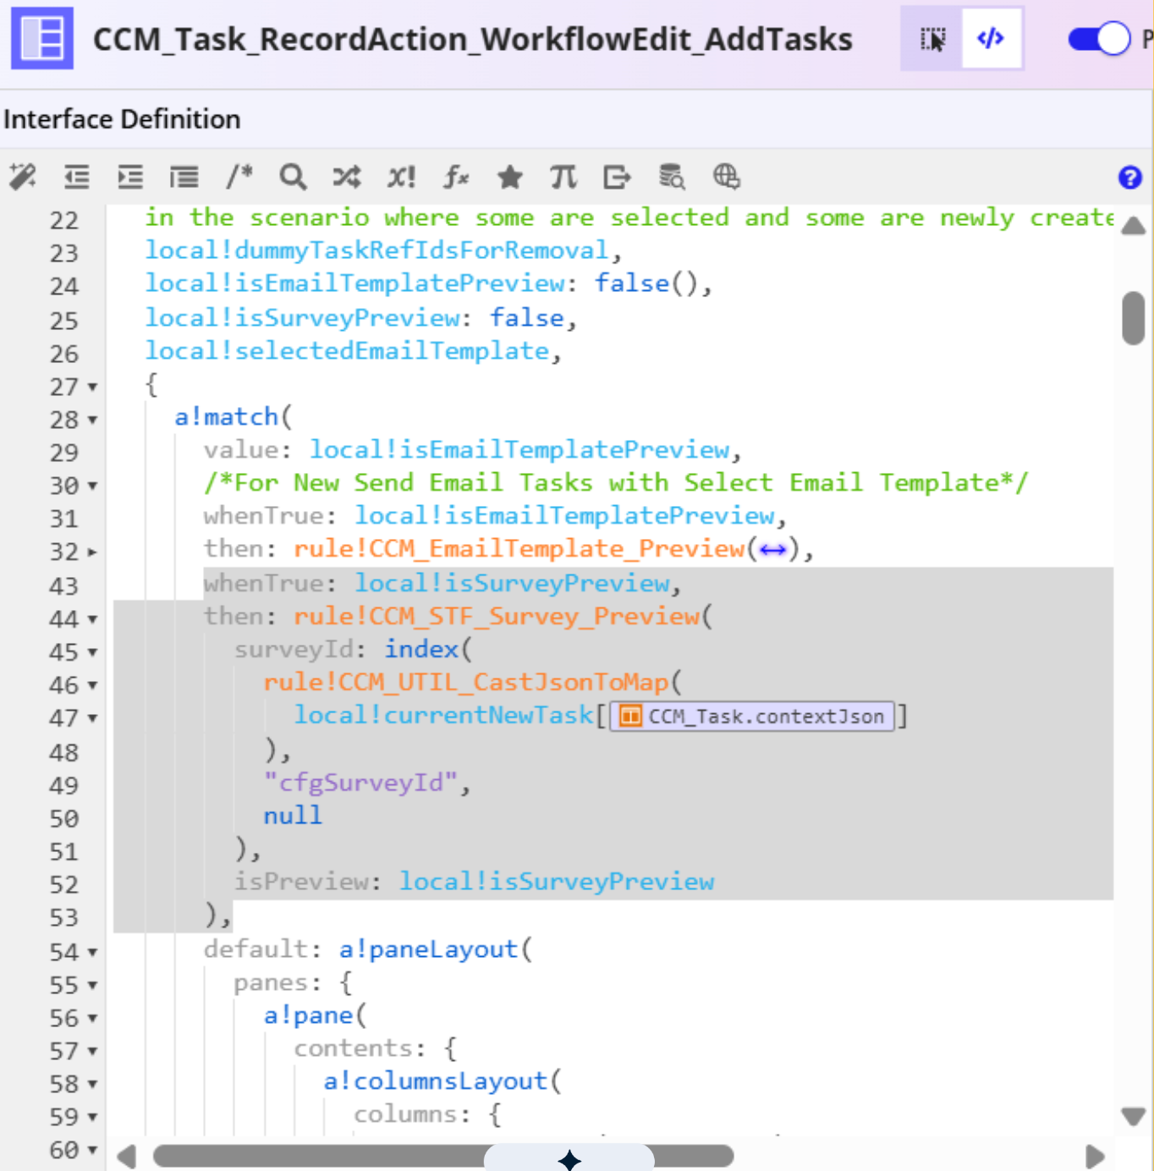Click rule!CCM_STF_Survey_Preview reference
This screenshot has height=1171, width=1154.
pos(497,616)
